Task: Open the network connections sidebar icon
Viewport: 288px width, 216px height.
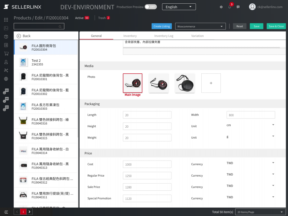Action: [6, 70]
